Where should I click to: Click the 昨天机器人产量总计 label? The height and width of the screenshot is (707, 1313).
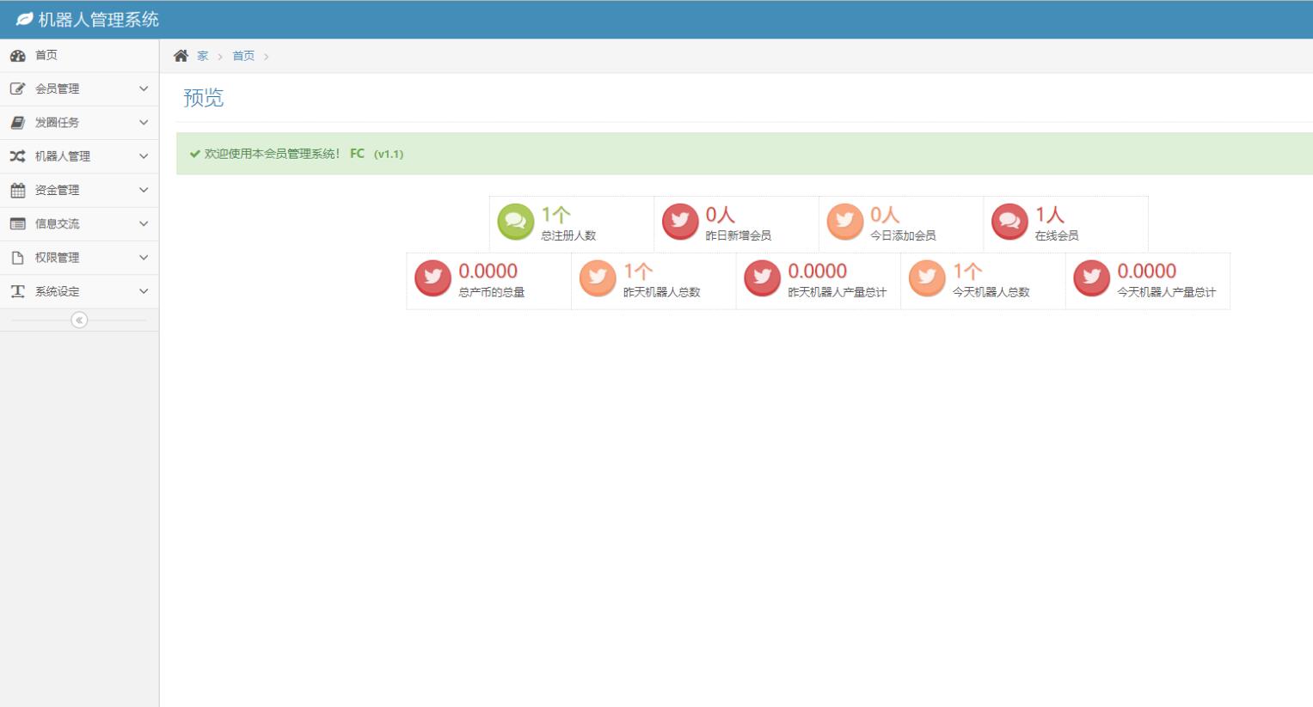(837, 292)
